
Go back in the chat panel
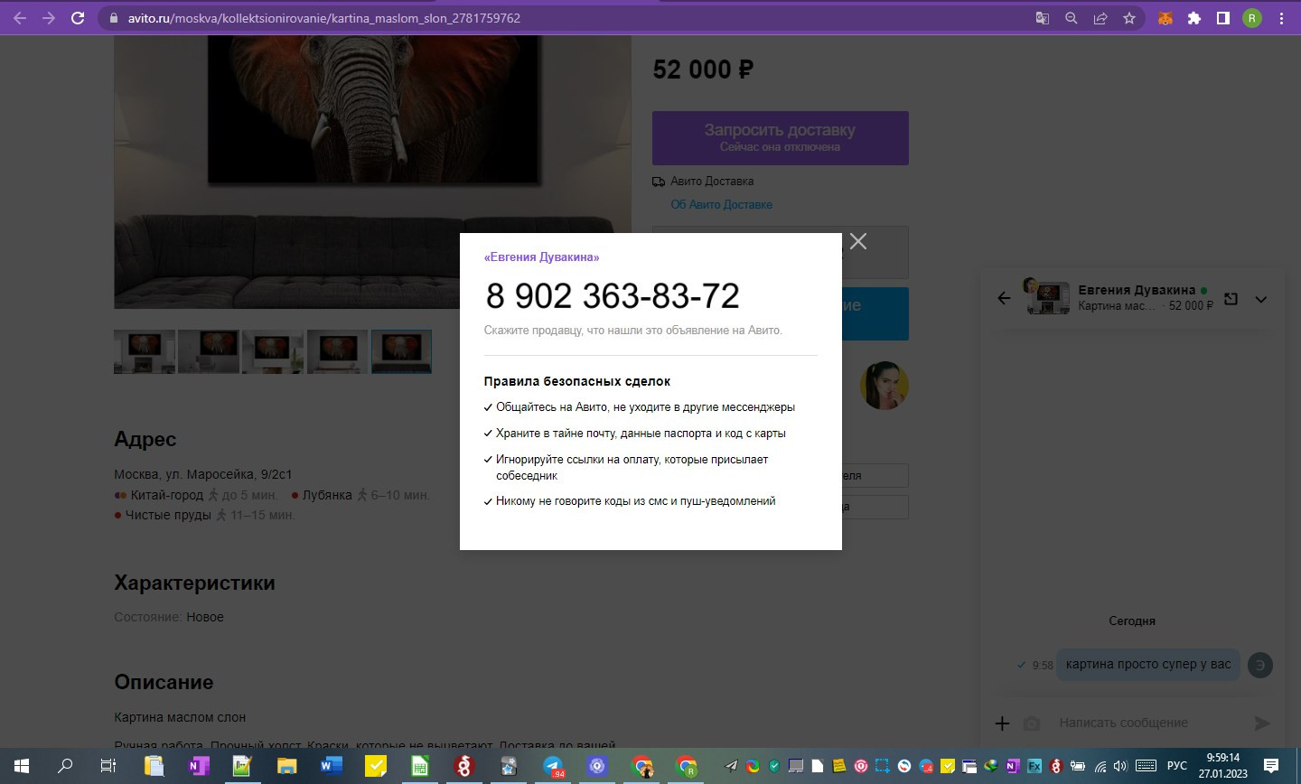tap(1004, 298)
